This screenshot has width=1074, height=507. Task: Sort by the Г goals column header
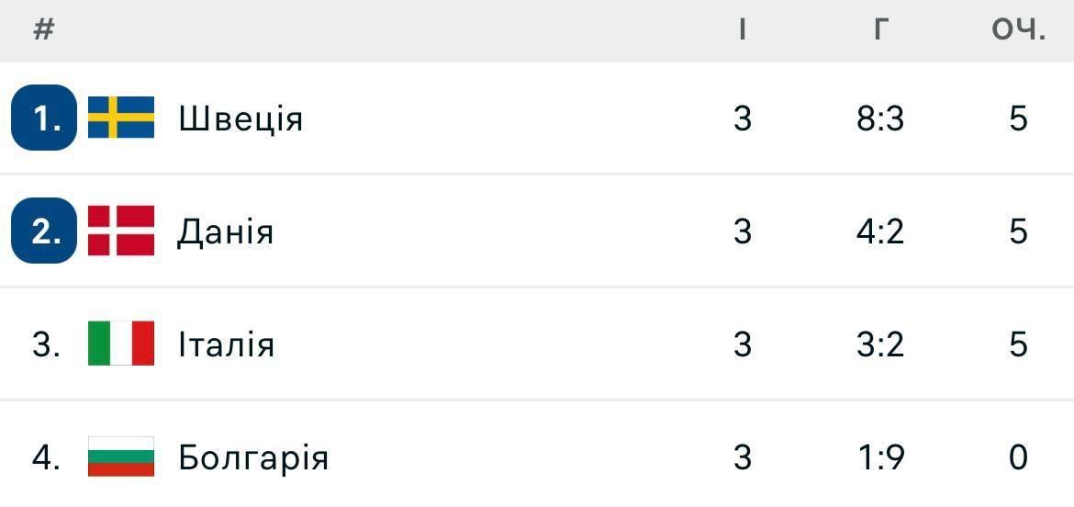pos(881,30)
